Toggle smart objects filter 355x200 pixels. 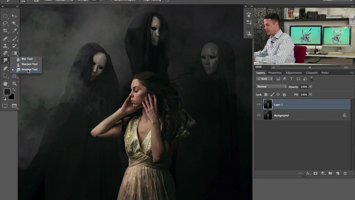pyautogui.click(x=305, y=79)
